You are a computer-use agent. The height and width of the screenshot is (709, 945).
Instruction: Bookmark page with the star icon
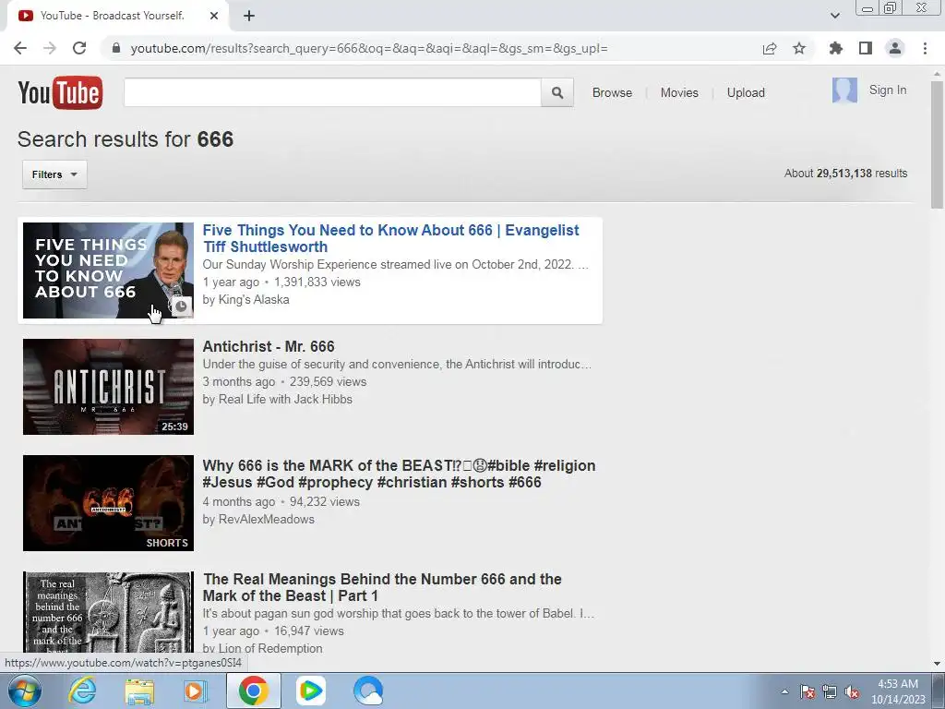[x=799, y=48]
